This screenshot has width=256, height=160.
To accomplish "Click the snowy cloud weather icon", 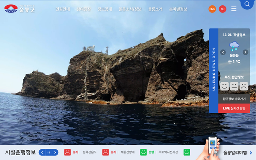I will click(234, 46).
